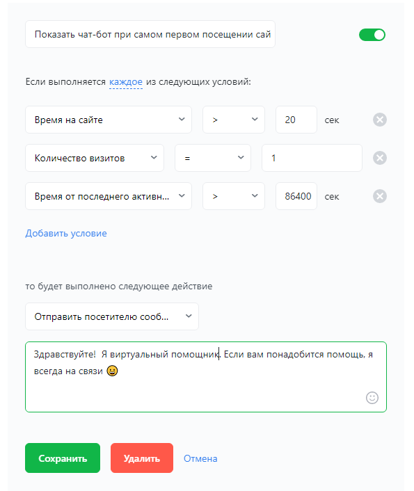The image size is (414, 491).
Task: Open the "Количество визитов" condition dropdown
Action: pyautogui.click(x=95, y=158)
